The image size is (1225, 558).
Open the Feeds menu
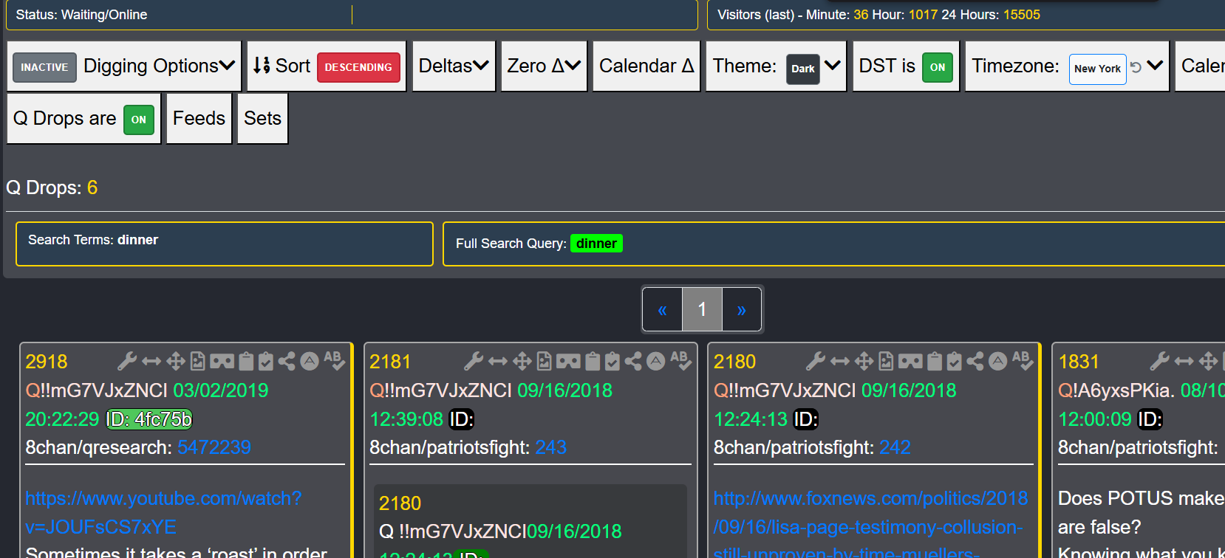pos(199,118)
